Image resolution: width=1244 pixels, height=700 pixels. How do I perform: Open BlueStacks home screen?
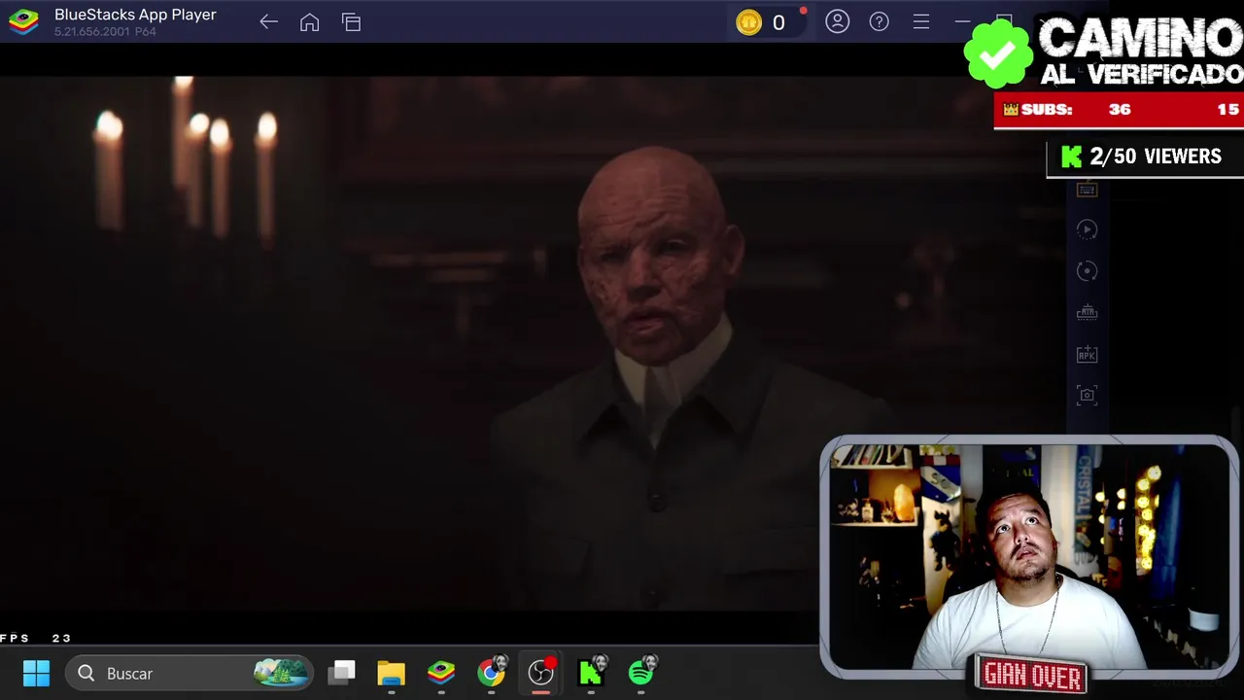[310, 22]
